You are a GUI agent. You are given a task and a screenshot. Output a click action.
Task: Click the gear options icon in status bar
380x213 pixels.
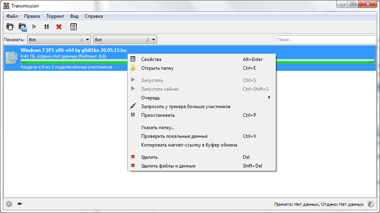(x=9, y=204)
